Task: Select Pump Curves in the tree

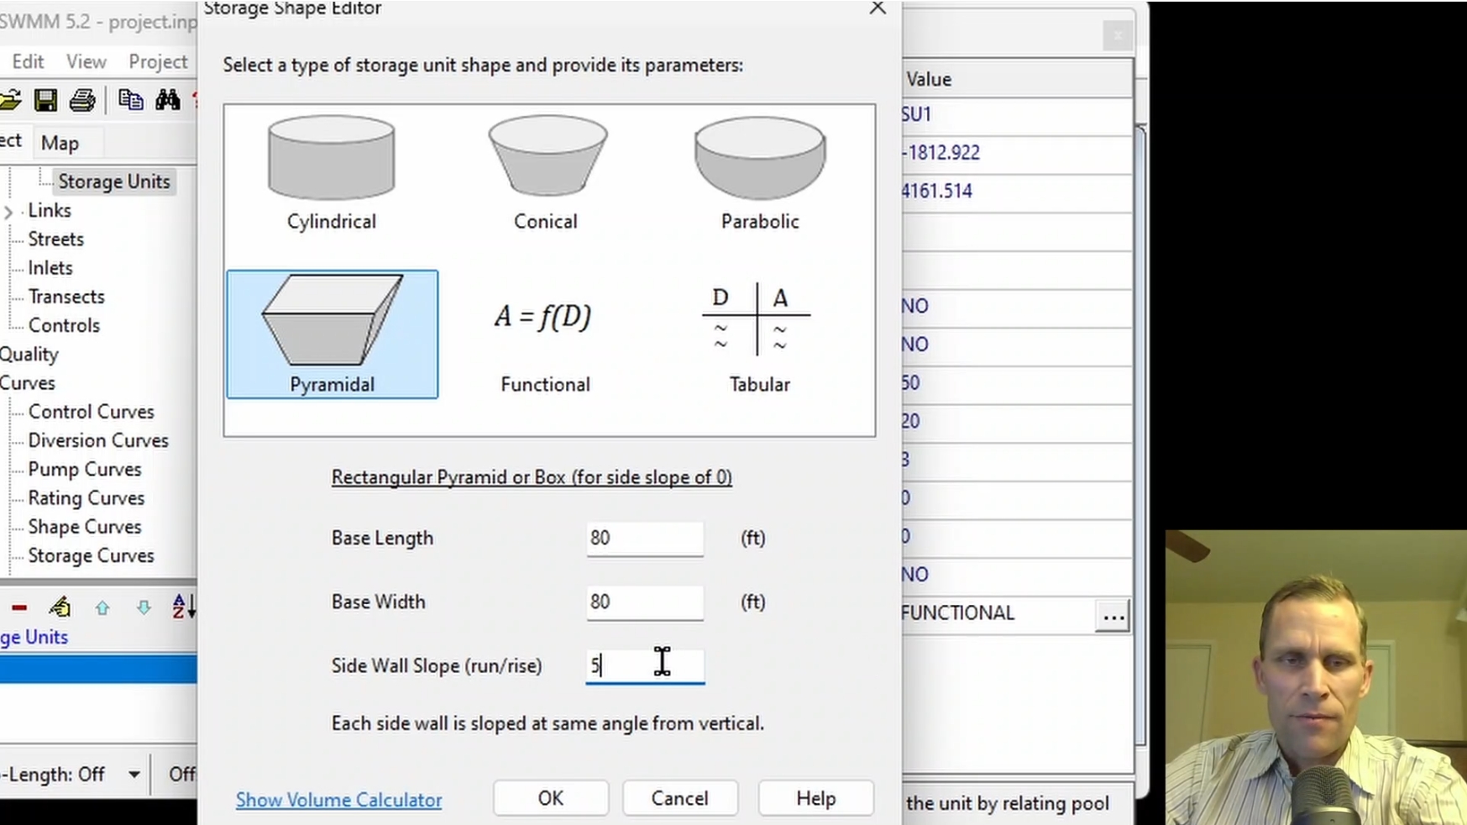Action: 85,469
